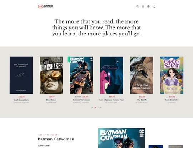The image size is (193, 148).
Task: Select the third carousel pagination dot
Action: [x=98, y=107]
